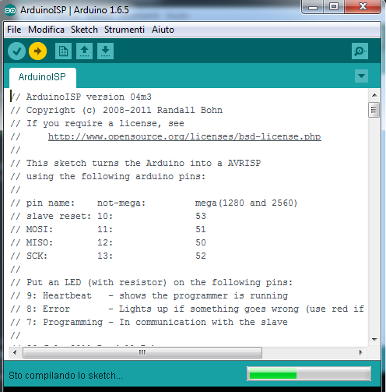Click the Verify checkmark button
The image size is (386, 392).
[16, 51]
